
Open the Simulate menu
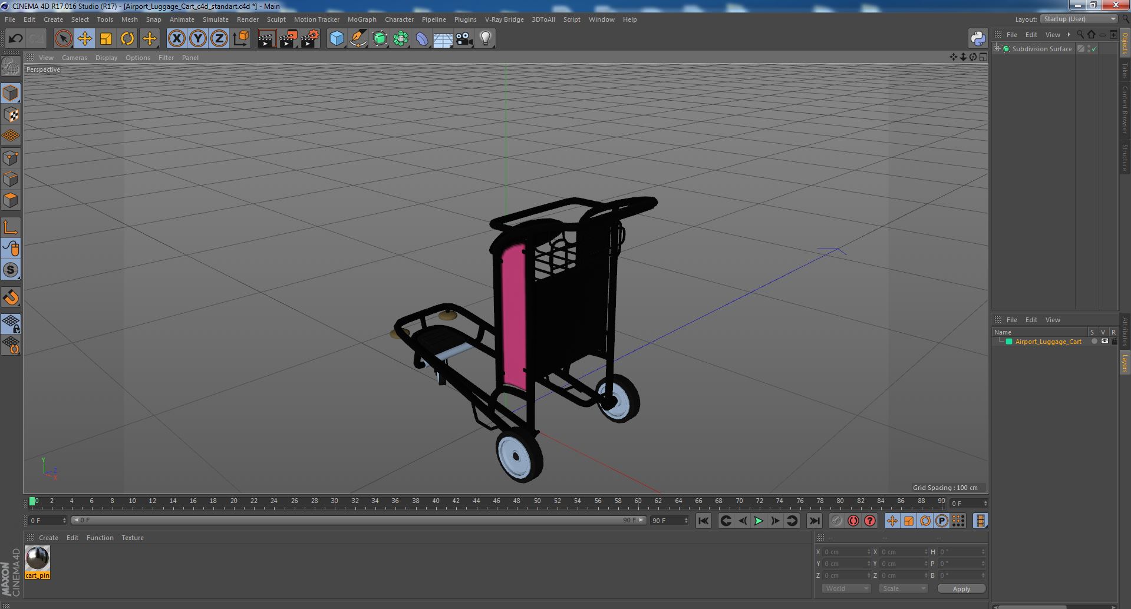point(216,19)
